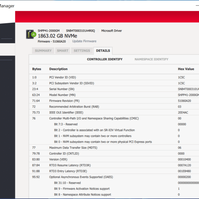Click the SR-IOV Virtual Function bit row
This screenshot has width=199, height=199.
tap(114, 130)
